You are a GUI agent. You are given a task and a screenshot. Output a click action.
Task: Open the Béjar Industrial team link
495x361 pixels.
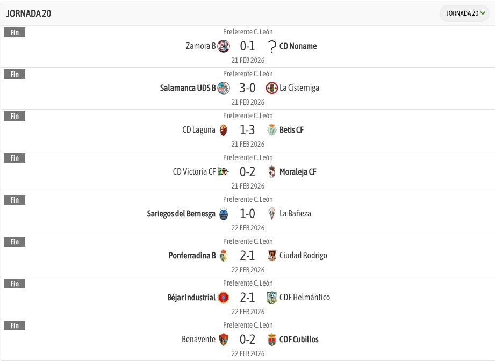(x=191, y=298)
